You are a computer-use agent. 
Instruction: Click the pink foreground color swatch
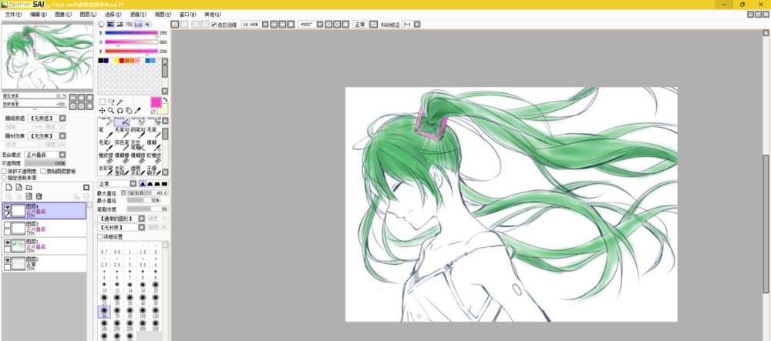click(156, 102)
